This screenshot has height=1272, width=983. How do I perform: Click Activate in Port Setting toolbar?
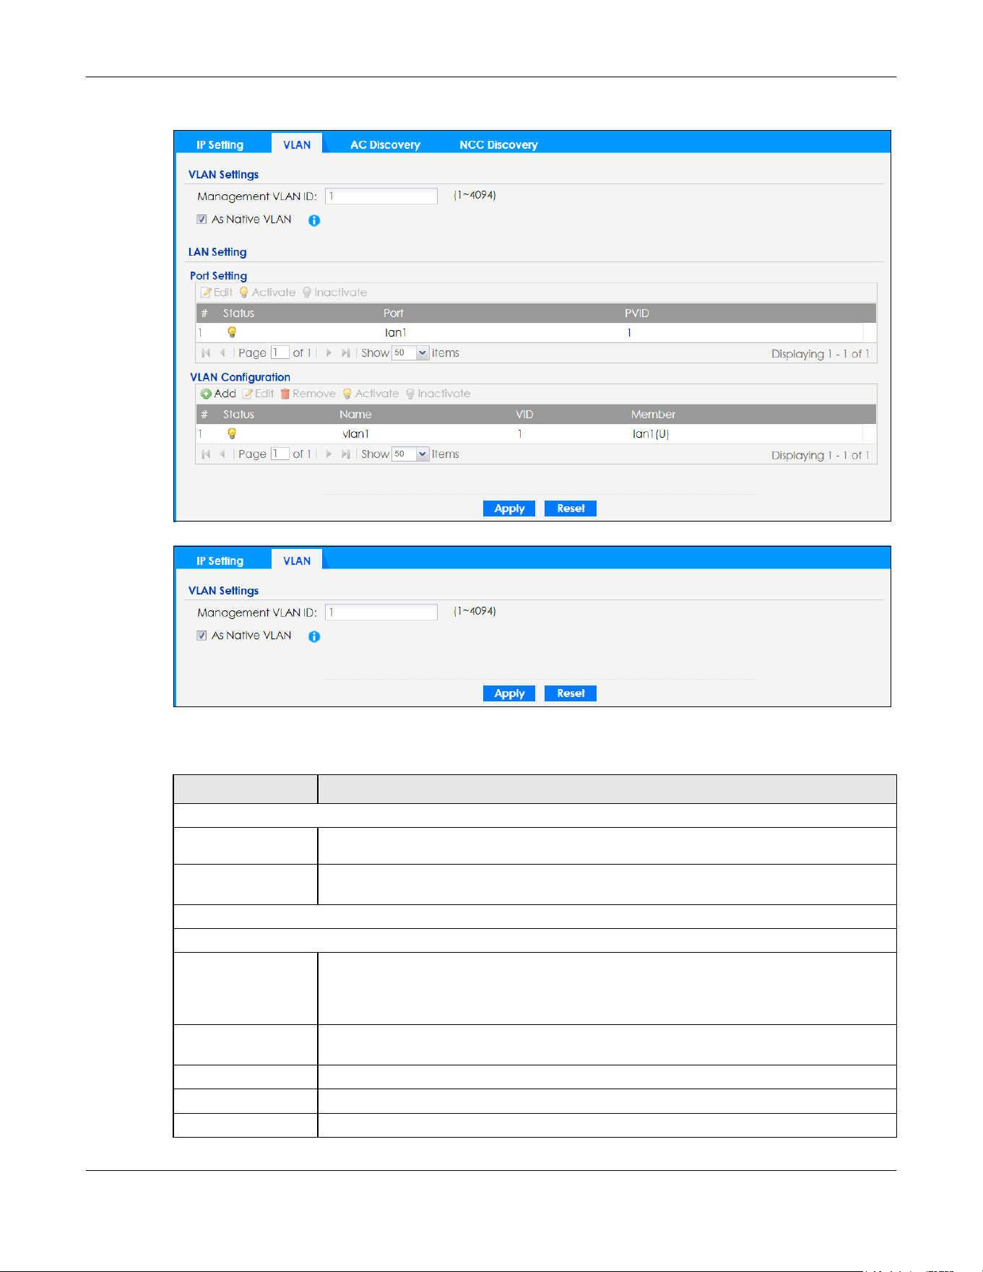[x=267, y=292]
